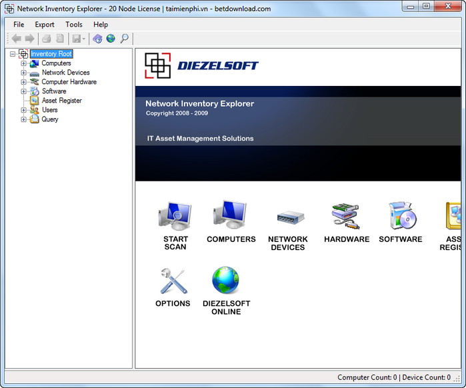Click the DIEZELSOFT ONLINE label
Screen dimensions: 466x388
point(227,307)
